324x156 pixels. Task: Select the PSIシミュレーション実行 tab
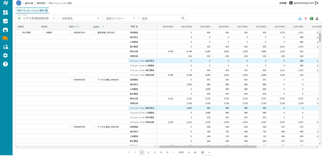pyautogui.click(x=30, y=11)
